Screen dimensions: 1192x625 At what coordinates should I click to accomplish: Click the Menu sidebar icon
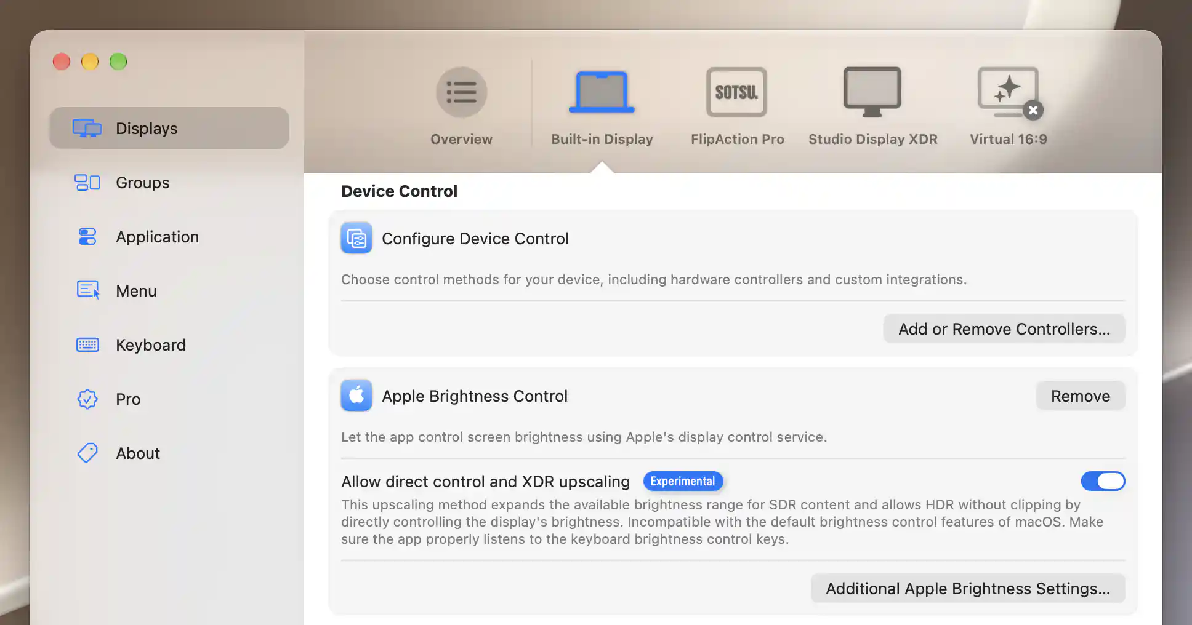[87, 290]
